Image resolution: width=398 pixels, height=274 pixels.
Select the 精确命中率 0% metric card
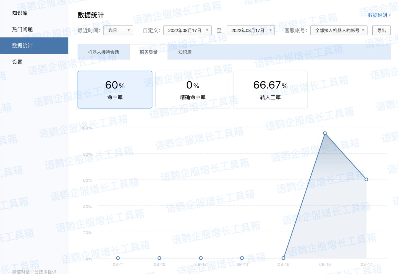pos(193,90)
